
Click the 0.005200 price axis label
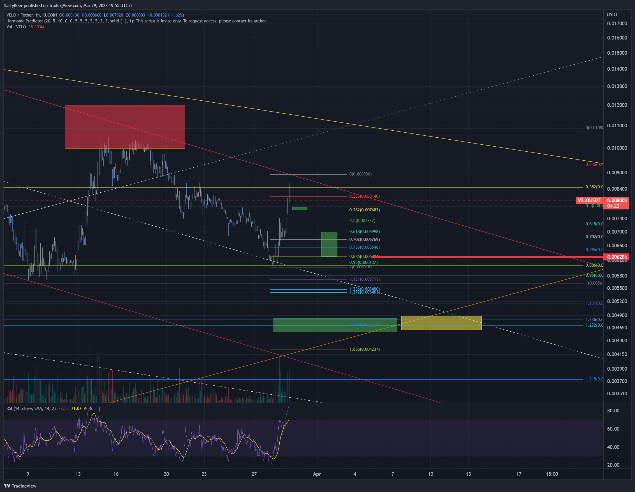[617, 301]
